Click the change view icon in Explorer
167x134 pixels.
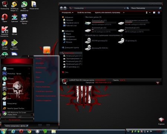[x=147, y=13]
